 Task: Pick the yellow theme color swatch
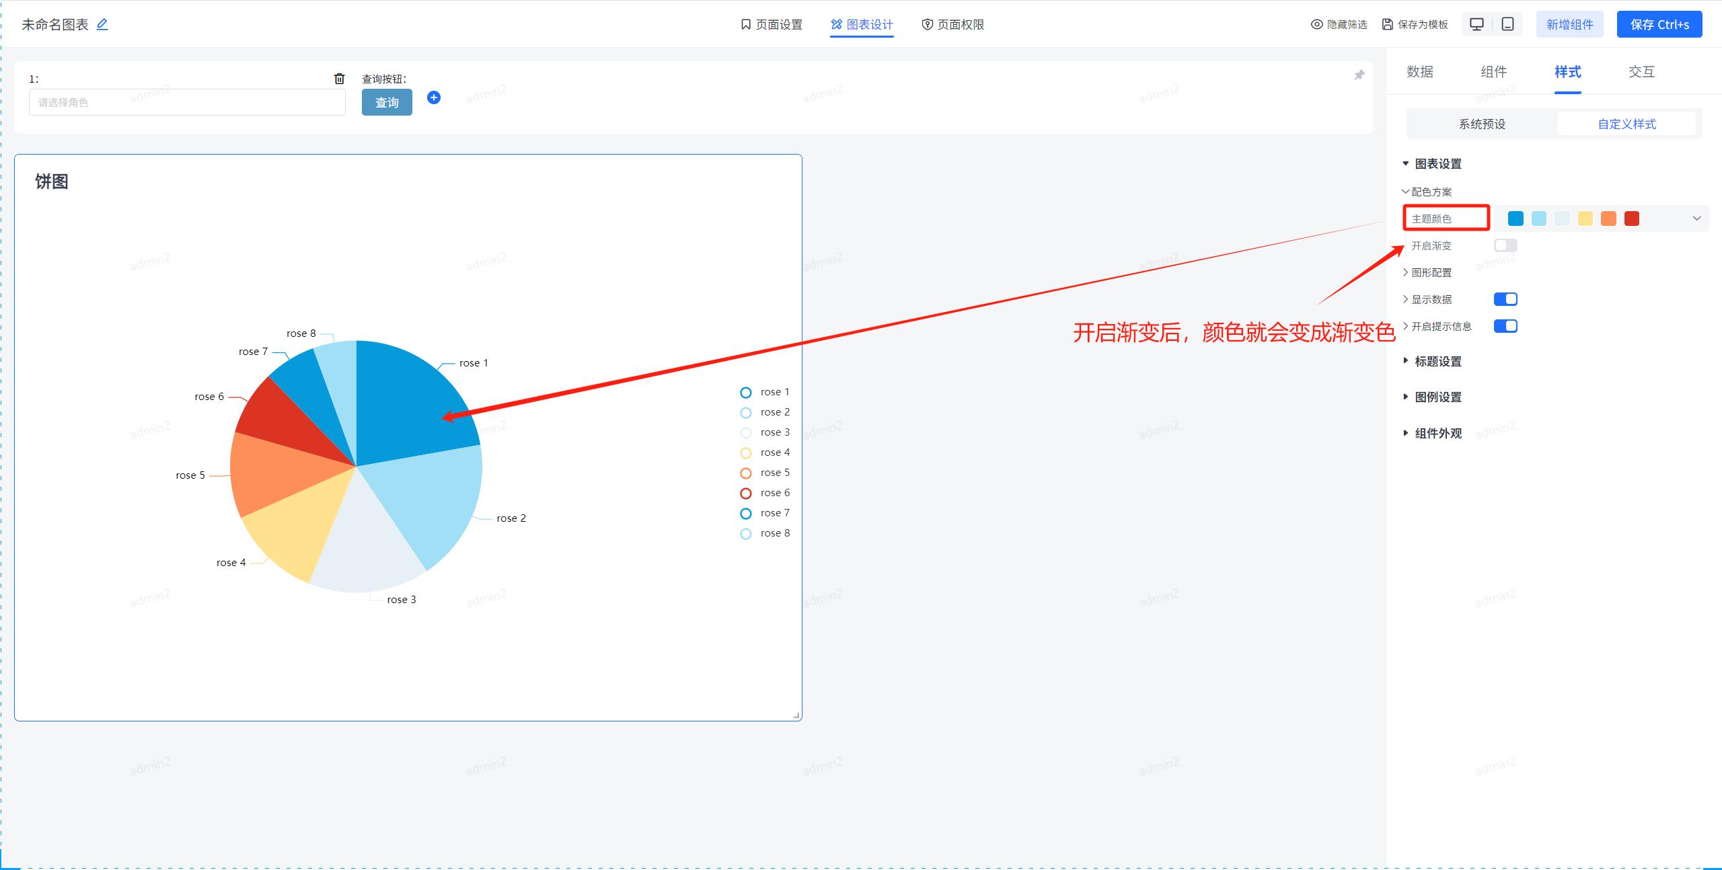click(x=1585, y=219)
